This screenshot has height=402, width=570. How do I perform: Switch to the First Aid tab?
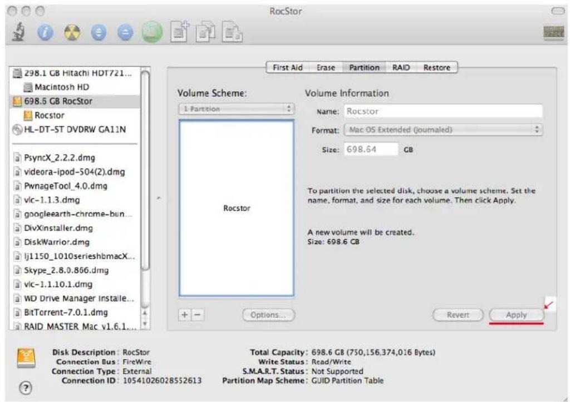(288, 67)
